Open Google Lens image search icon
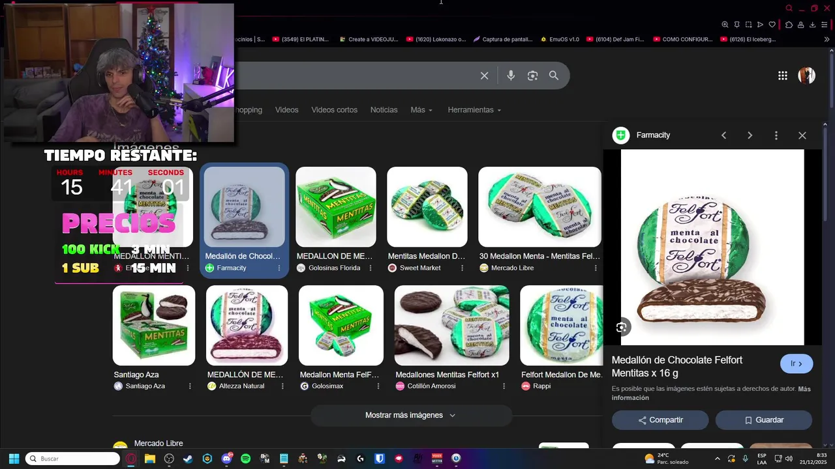Viewport: 835px width, 469px height. 532,76
